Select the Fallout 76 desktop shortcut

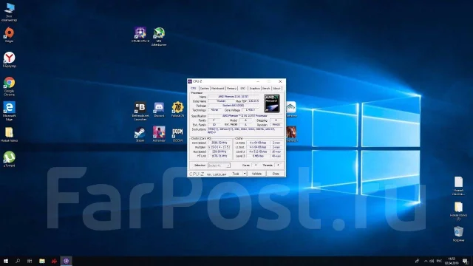pos(177,109)
